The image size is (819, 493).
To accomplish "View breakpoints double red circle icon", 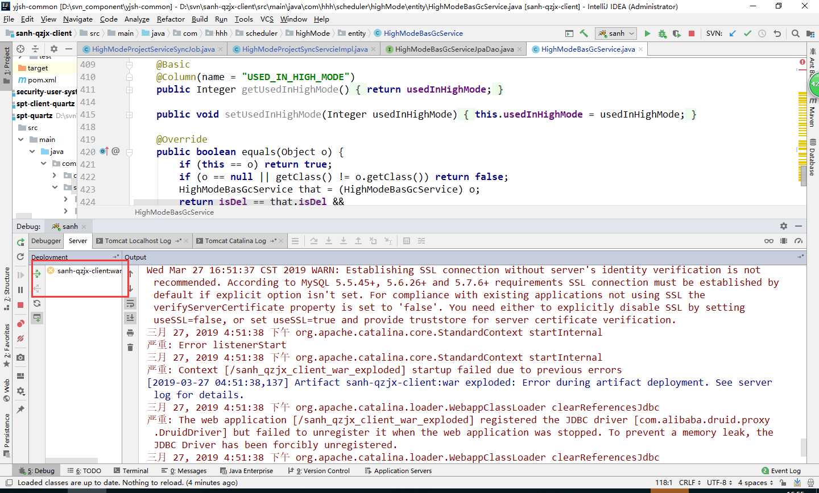I will point(20,324).
